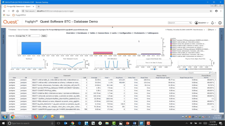Image resolution: width=225 pixels, height=126 pixels.
Task: Click the statements table Search field
Action: point(199,73)
